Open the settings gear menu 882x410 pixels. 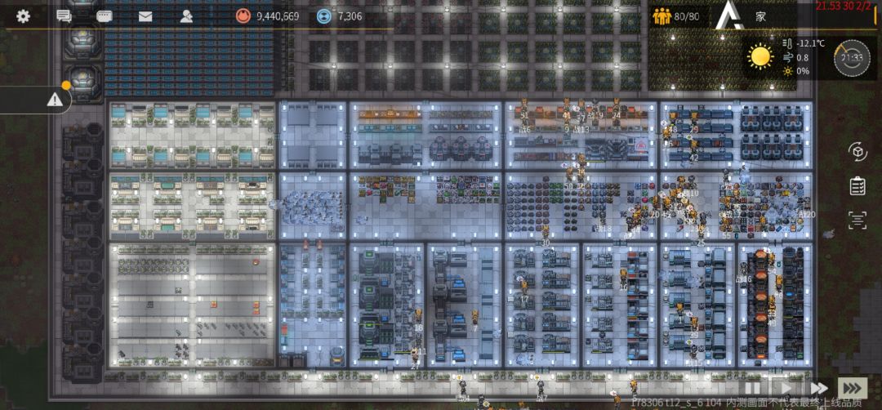[23, 16]
